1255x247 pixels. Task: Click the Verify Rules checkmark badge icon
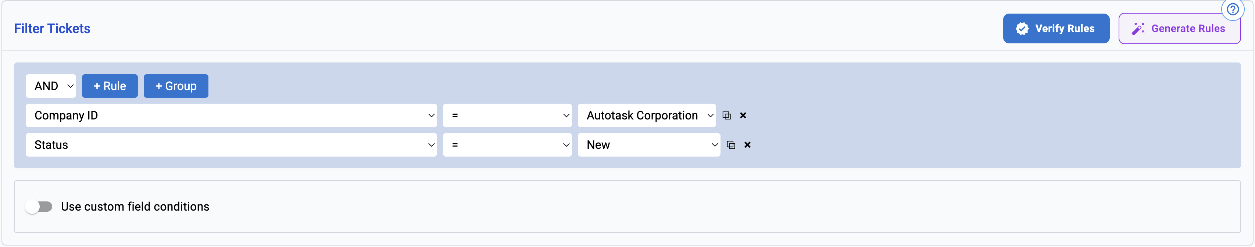[x=1022, y=29]
